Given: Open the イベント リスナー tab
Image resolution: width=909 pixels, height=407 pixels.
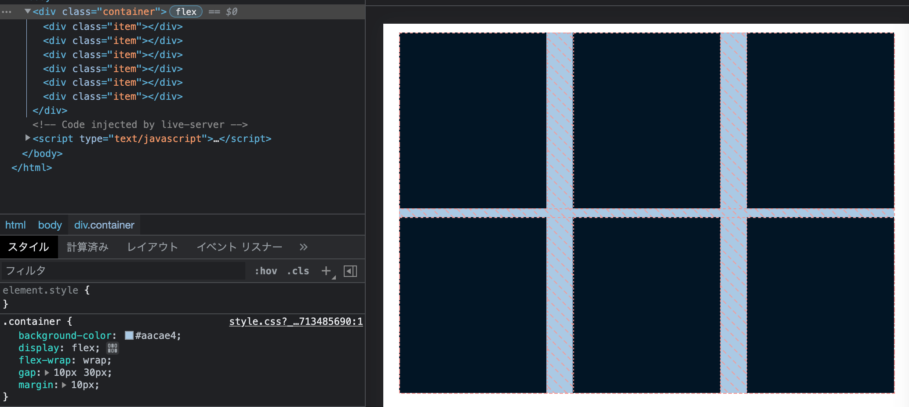Looking at the screenshot, I should click(x=240, y=247).
